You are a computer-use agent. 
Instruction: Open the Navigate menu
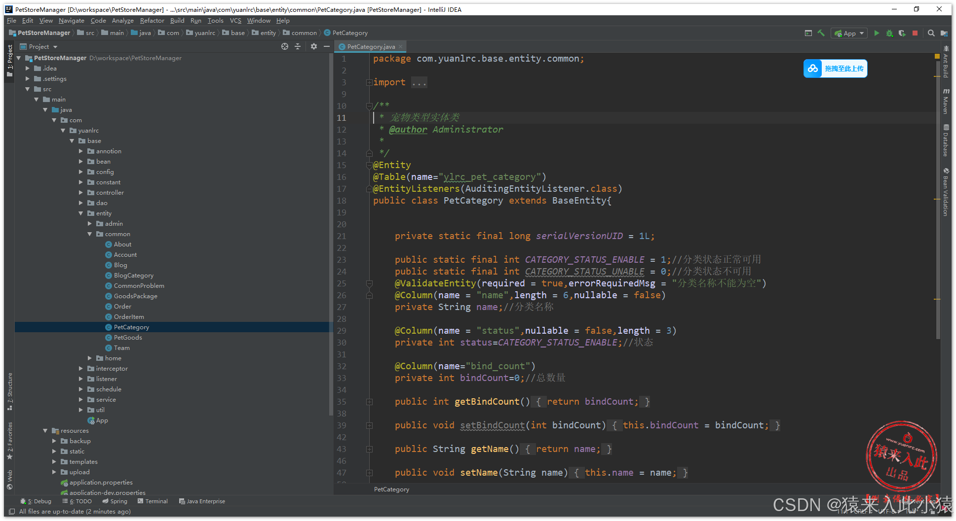tap(71, 21)
